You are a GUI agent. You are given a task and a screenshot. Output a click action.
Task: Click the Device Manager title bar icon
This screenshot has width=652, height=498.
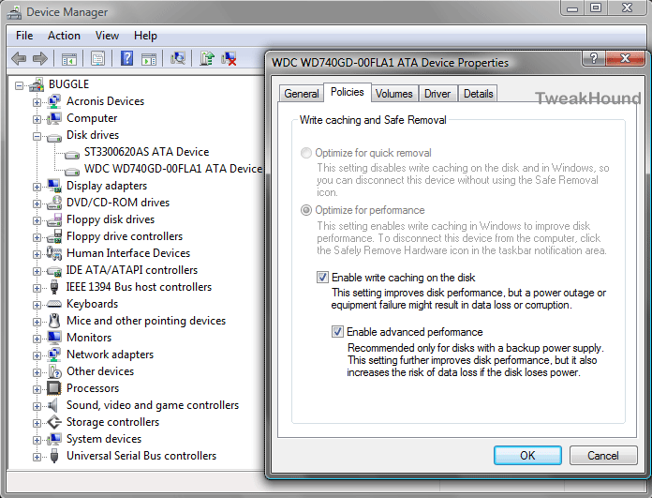(x=14, y=12)
